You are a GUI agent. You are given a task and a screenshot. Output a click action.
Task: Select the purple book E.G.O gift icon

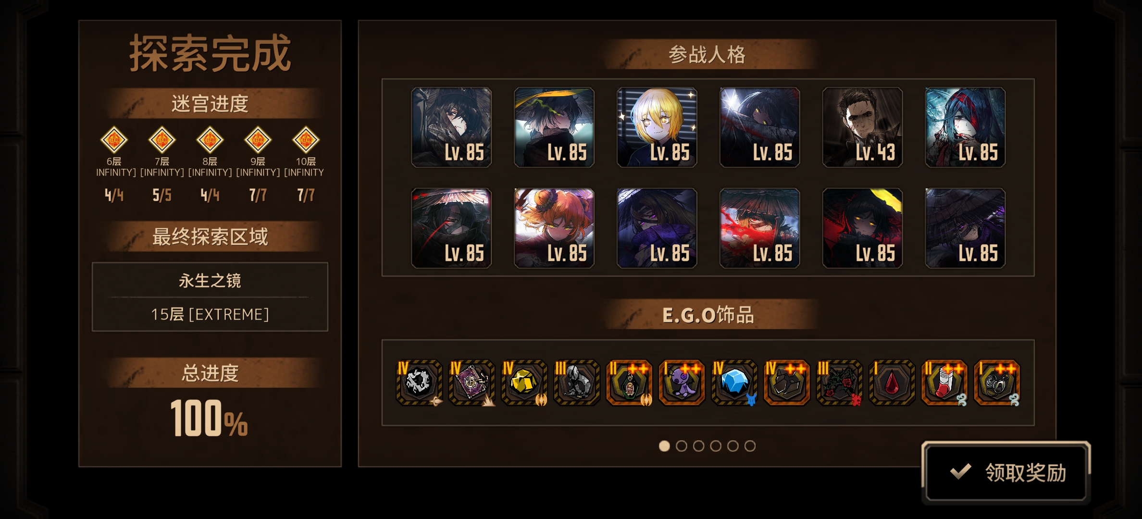472,383
